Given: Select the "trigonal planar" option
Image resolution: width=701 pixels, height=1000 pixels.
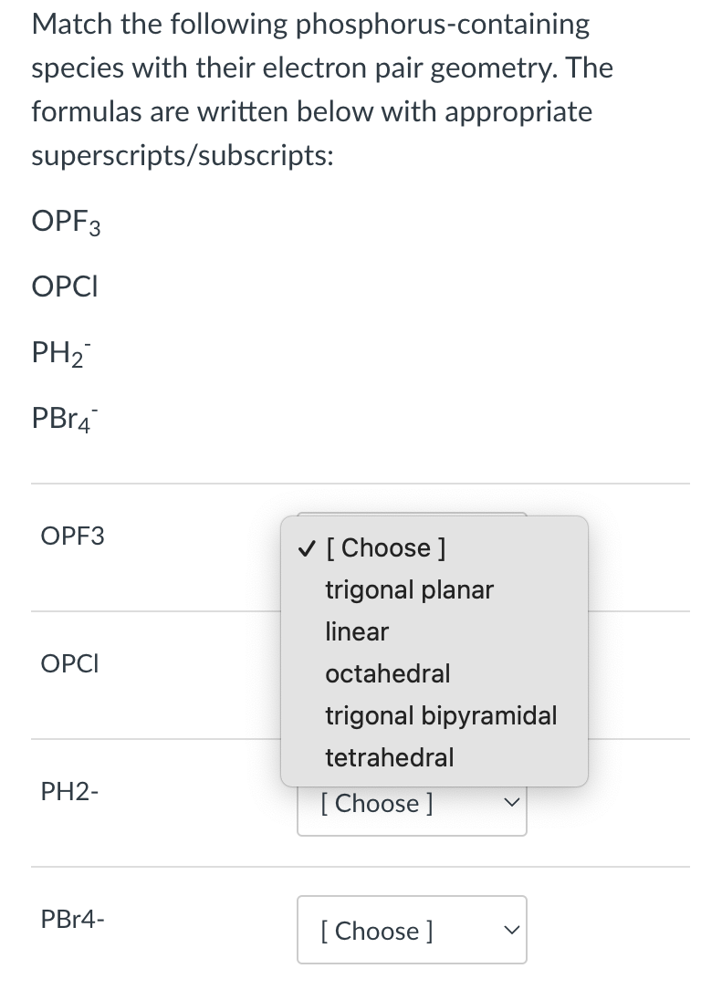Looking at the screenshot, I should [x=409, y=589].
